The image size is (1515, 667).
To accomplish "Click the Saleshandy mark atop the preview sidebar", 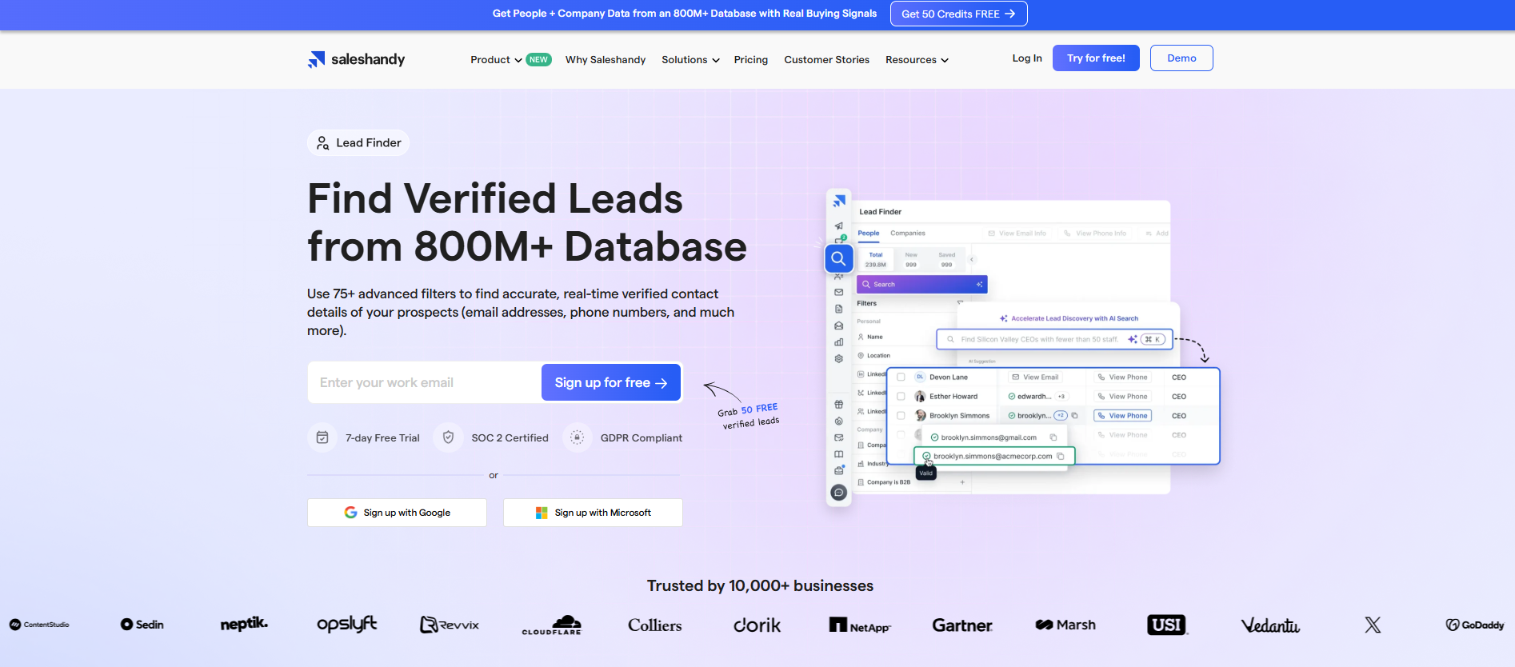I will point(838,201).
